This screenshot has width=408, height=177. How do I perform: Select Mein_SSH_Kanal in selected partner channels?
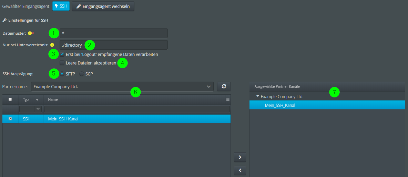click(x=327, y=105)
